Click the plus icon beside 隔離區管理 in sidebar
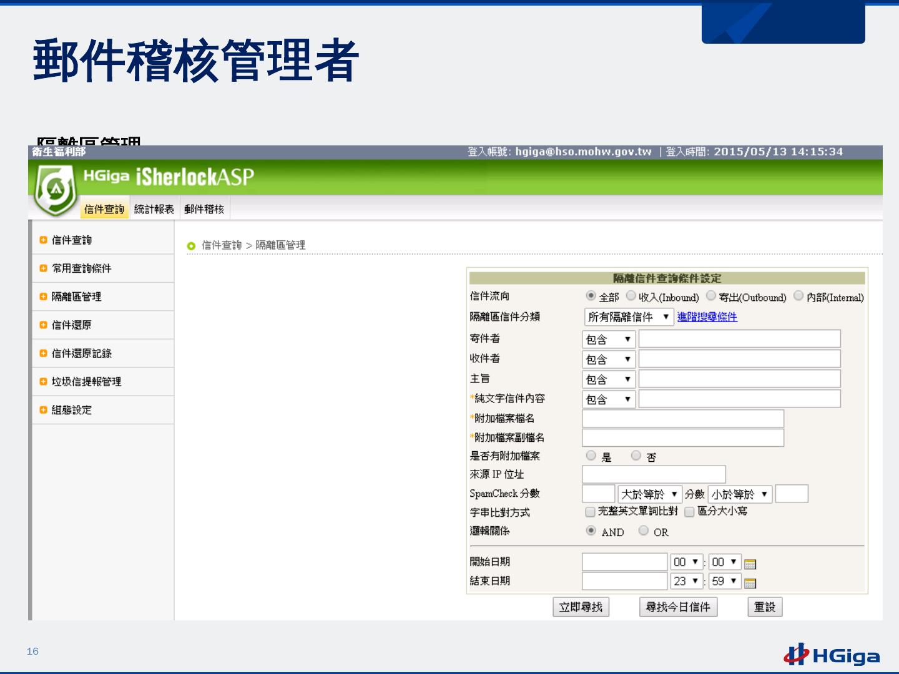 (43, 296)
